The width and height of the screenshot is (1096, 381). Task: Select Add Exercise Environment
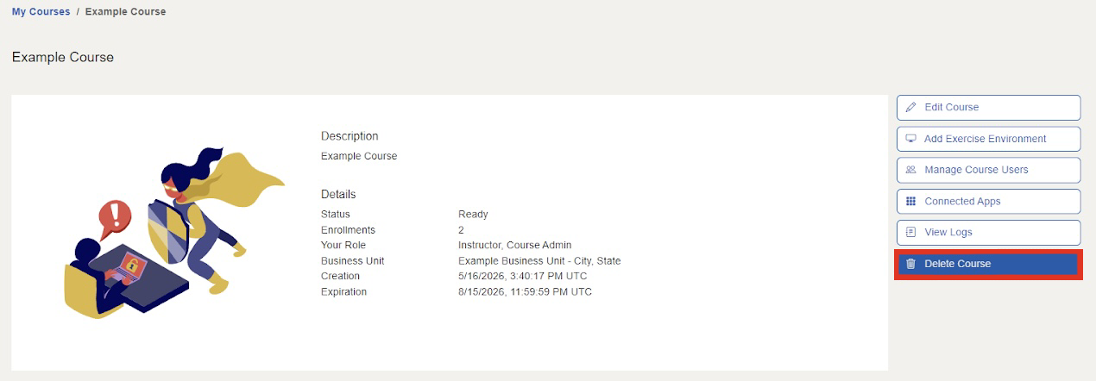(x=989, y=139)
